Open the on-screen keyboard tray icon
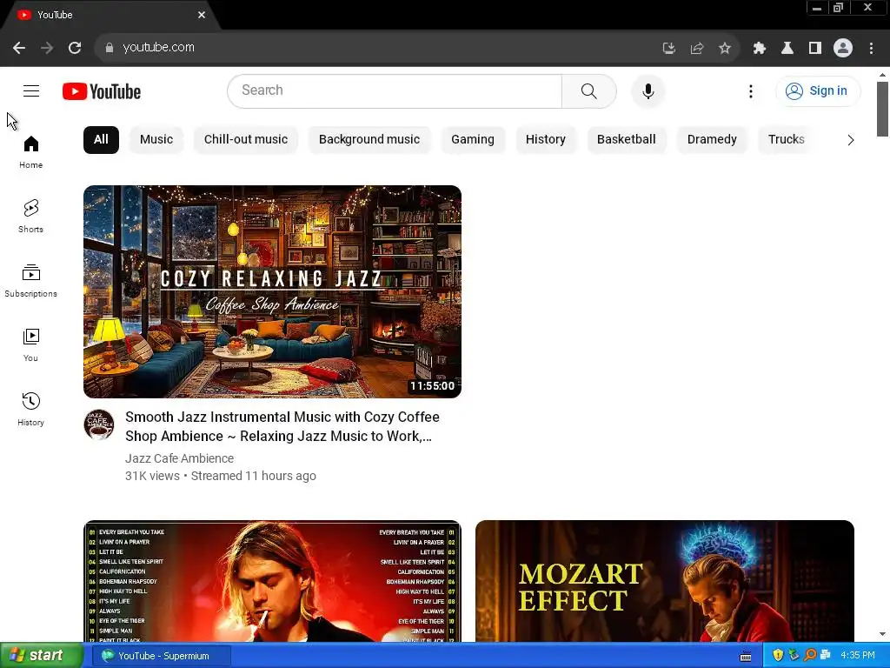Screen dimensions: 890x668 point(746,657)
